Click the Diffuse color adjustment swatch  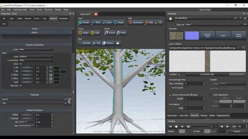pyautogui.click(x=226, y=102)
